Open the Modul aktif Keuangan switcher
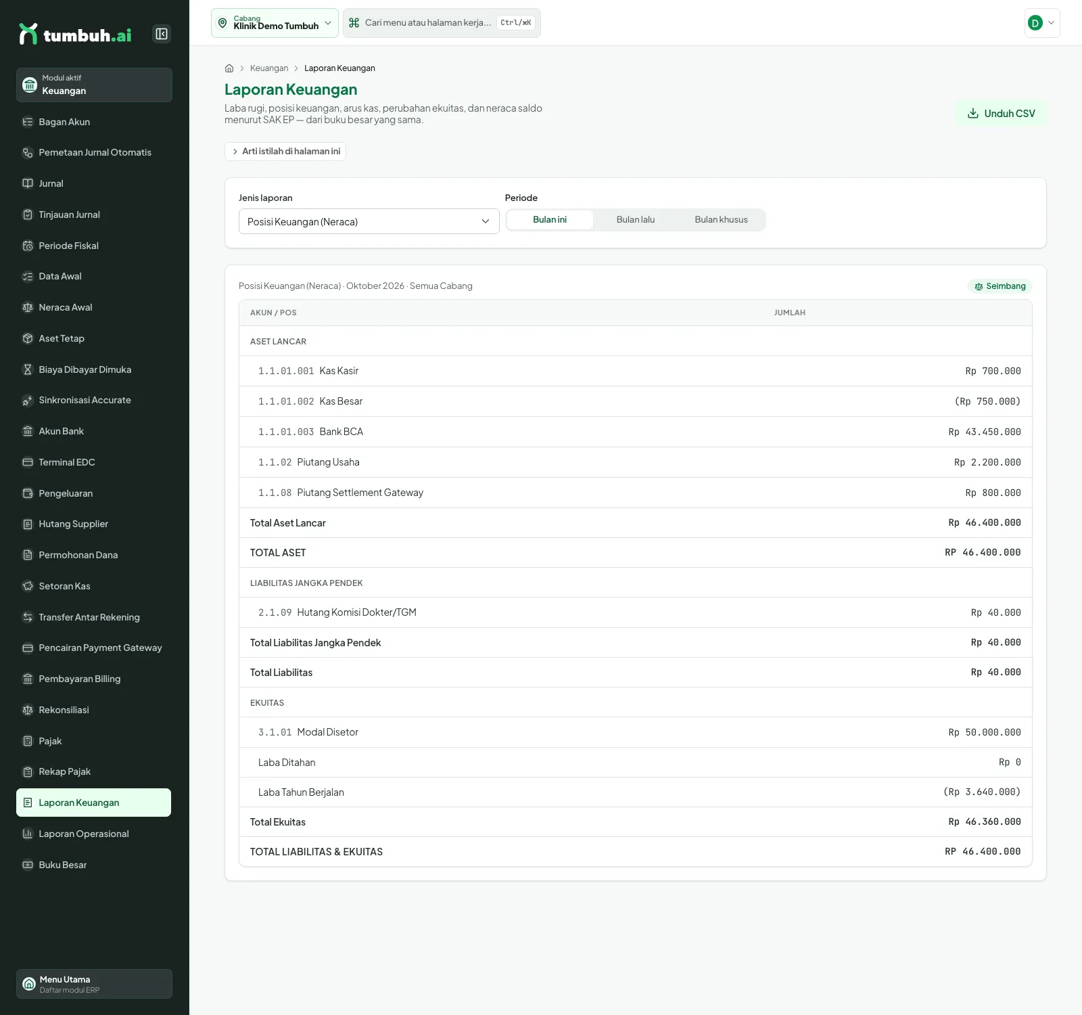 point(94,85)
